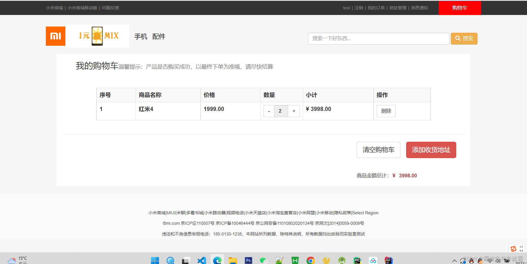The width and height of the screenshot is (527, 264).
Task: Open the footer 隐私政策 link
Action: tap(342, 213)
